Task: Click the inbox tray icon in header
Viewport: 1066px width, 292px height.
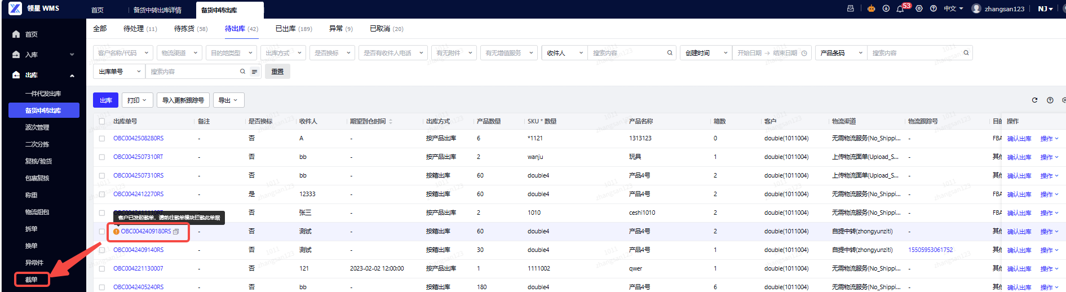Action: click(851, 8)
